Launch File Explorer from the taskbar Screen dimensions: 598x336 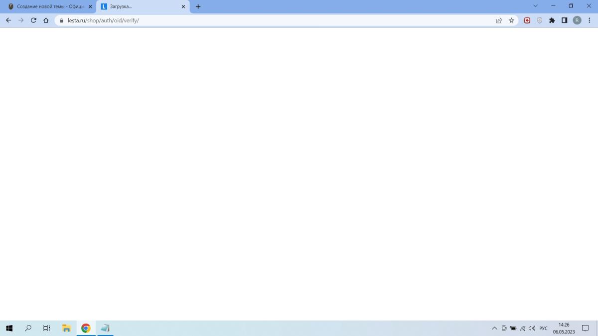coord(66,328)
